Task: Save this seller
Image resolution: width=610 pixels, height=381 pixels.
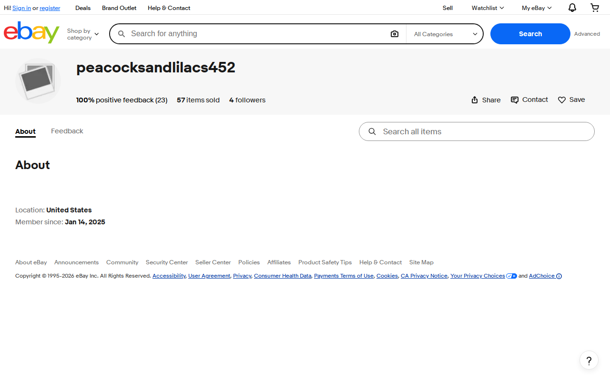Action: (571, 100)
